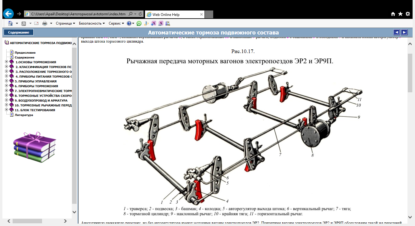Expand 10. ТОРМОЗНЫЕ РЫЧАЖНЫЕ ПЕРЕДАЧИ node

[x=7, y=105]
